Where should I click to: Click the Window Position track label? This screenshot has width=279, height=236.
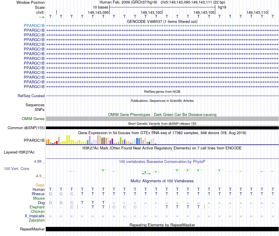click(31, 2)
